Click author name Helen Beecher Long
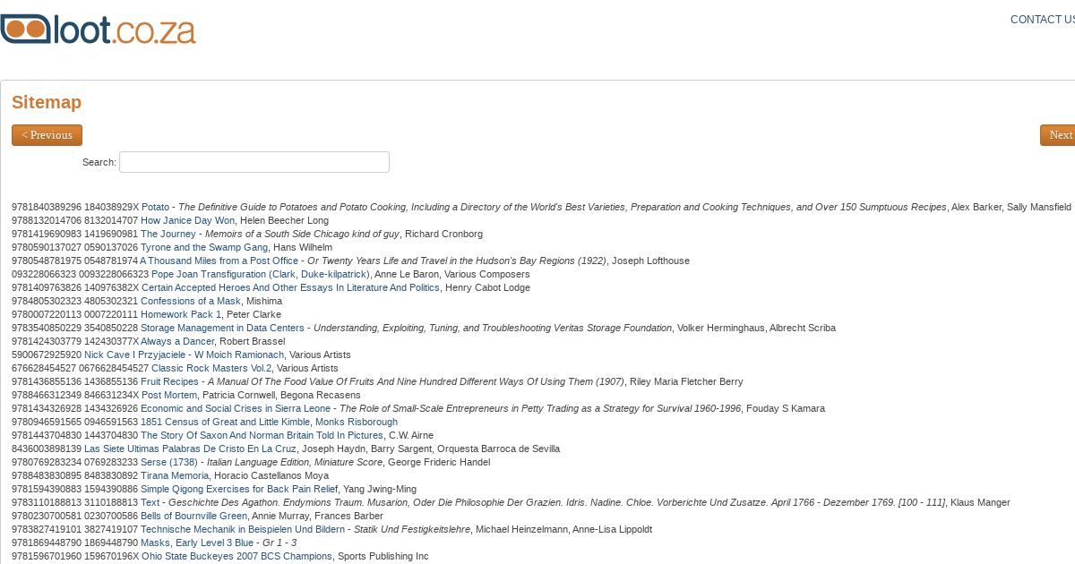The width and height of the screenshot is (1075, 564). coord(285,220)
